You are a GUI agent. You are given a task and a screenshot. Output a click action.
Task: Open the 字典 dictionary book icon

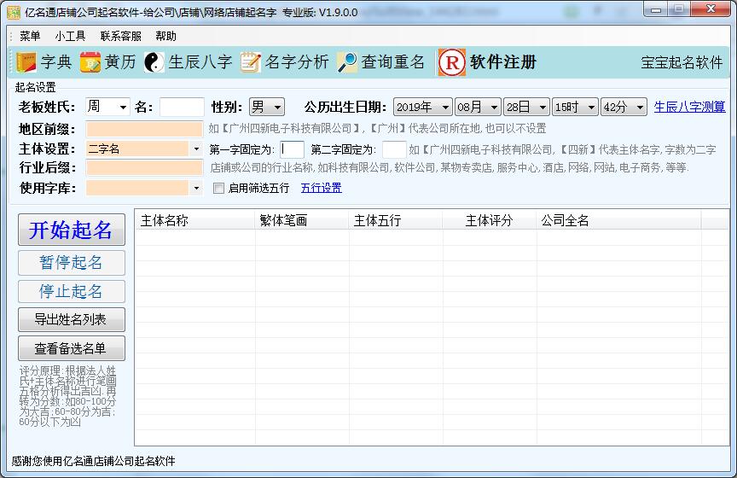[26, 62]
